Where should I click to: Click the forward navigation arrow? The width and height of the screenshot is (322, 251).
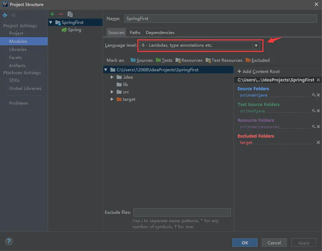(x=14, y=15)
